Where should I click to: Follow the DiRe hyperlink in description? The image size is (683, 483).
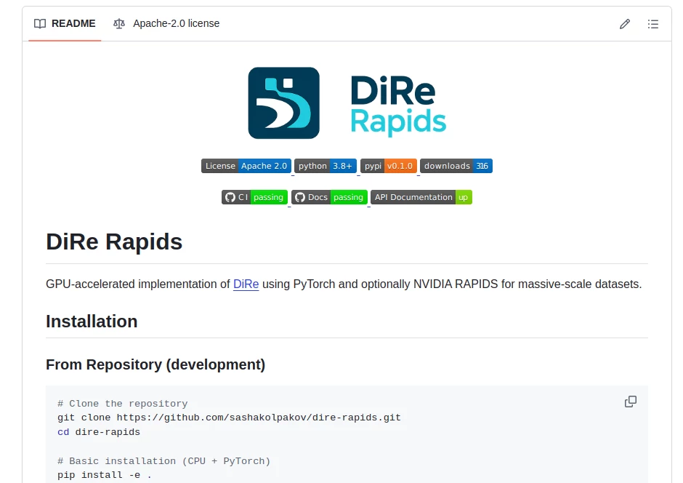click(246, 284)
